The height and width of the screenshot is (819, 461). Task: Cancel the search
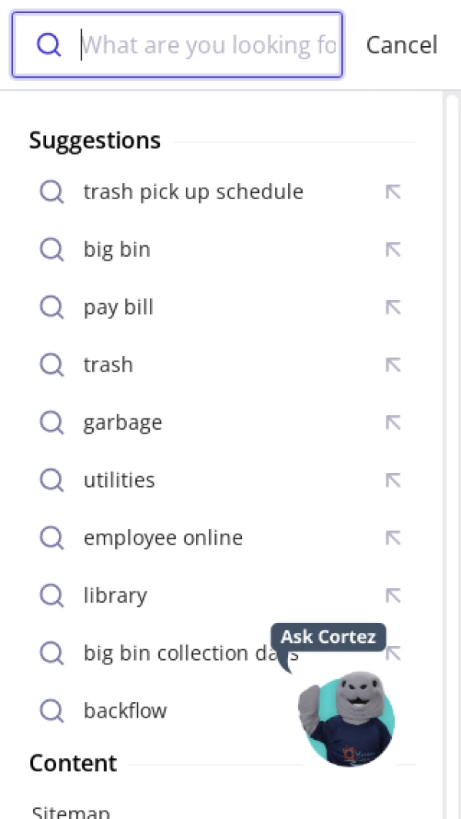click(401, 45)
